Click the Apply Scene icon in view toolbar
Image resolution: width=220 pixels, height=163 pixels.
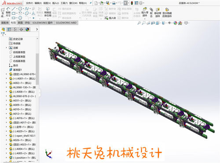tap(180, 23)
